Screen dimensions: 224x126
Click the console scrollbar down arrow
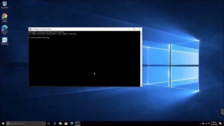tap(141, 86)
